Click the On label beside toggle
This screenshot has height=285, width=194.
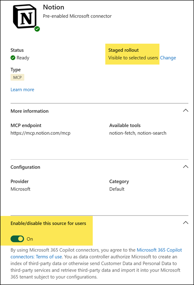click(30, 239)
